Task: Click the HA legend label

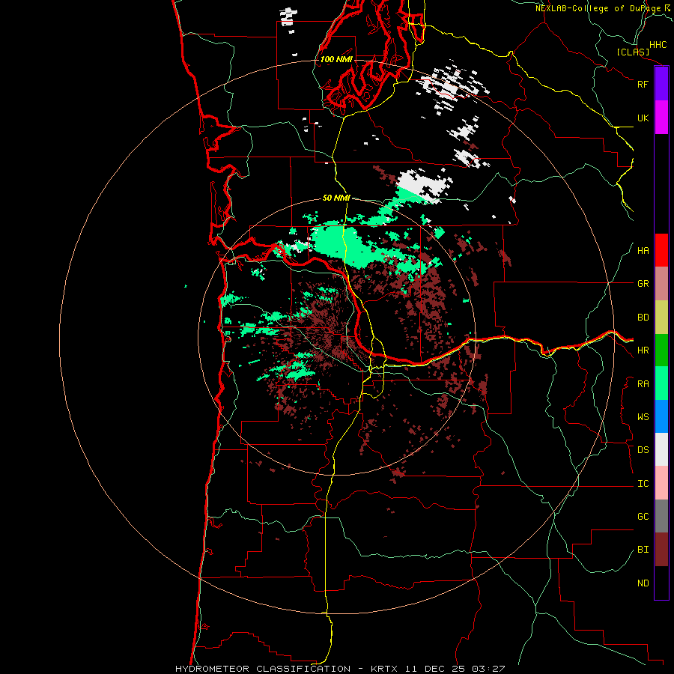Action: coord(643,251)
